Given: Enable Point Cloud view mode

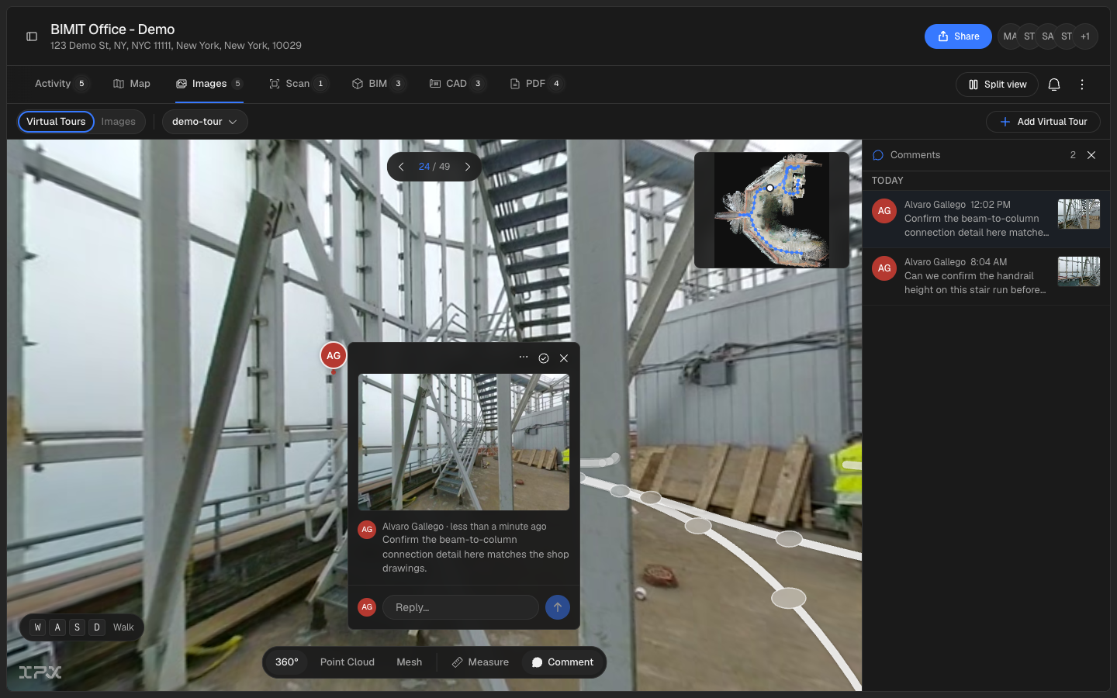Looking at the screenshot, I should pos(348,662).
